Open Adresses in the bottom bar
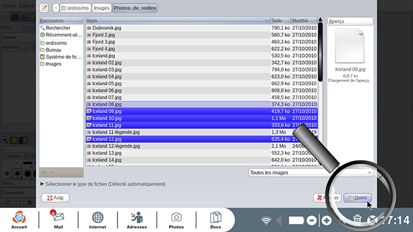The height and width of the screenshot is (232, 413). [137, 220]
